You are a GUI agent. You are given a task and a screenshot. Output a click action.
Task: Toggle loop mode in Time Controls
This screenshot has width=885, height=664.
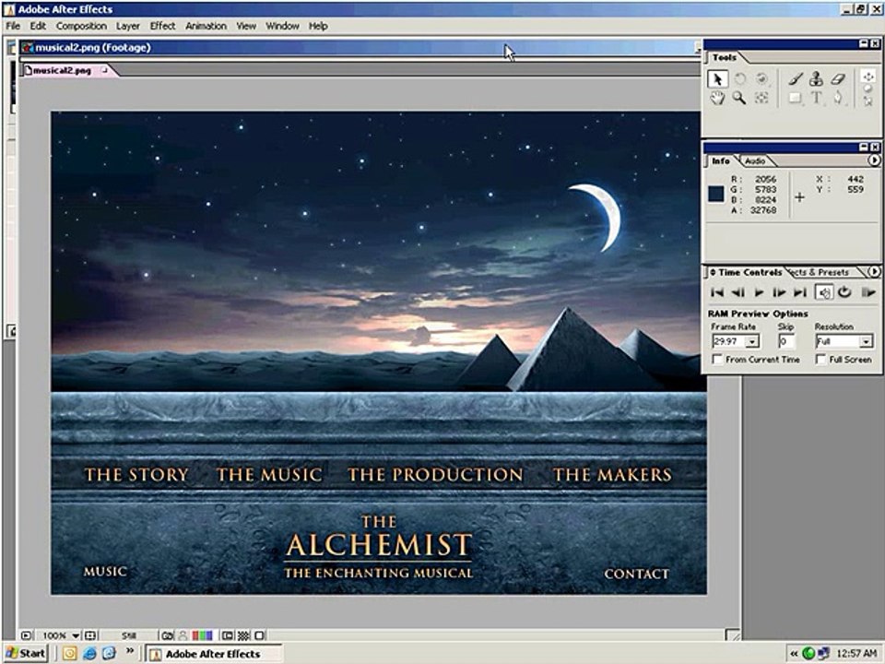click(844, 292)
